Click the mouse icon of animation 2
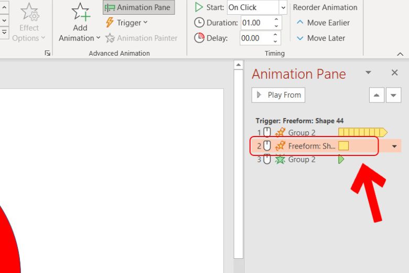409x273 pixels. coord(267,146)
